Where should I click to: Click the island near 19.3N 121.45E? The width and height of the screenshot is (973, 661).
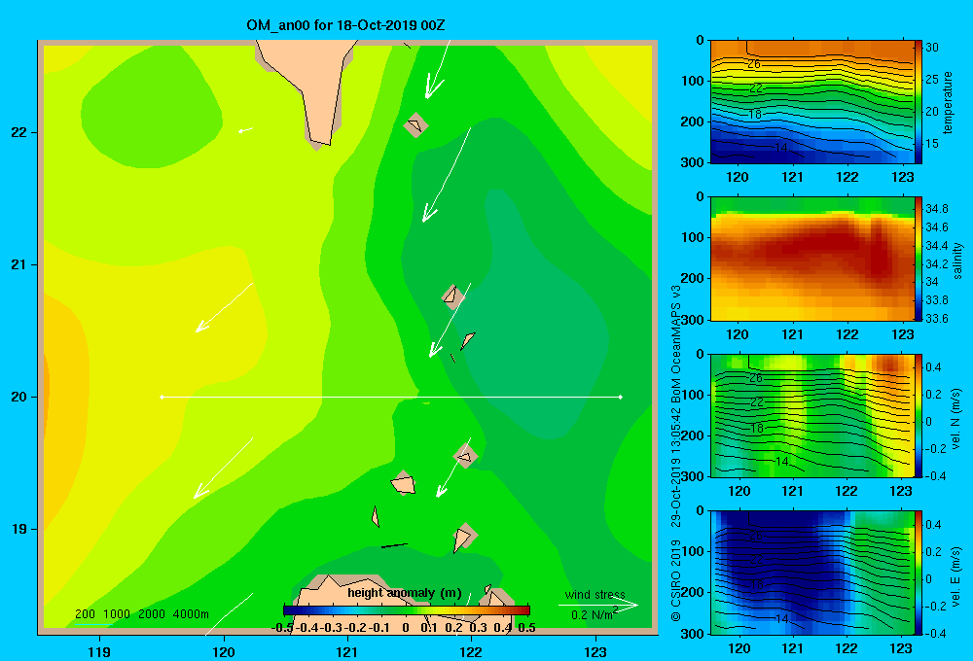(404, 483)
